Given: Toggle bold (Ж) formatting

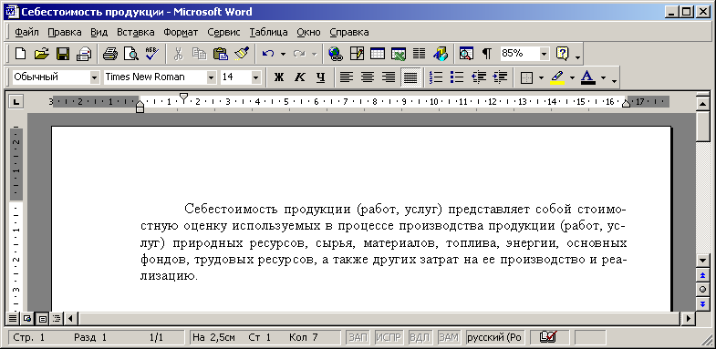Looking at the screenshot, I should coord(278,77).
